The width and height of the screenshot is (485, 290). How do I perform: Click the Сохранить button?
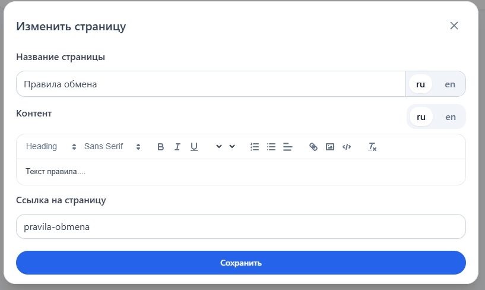coord(241,263)
